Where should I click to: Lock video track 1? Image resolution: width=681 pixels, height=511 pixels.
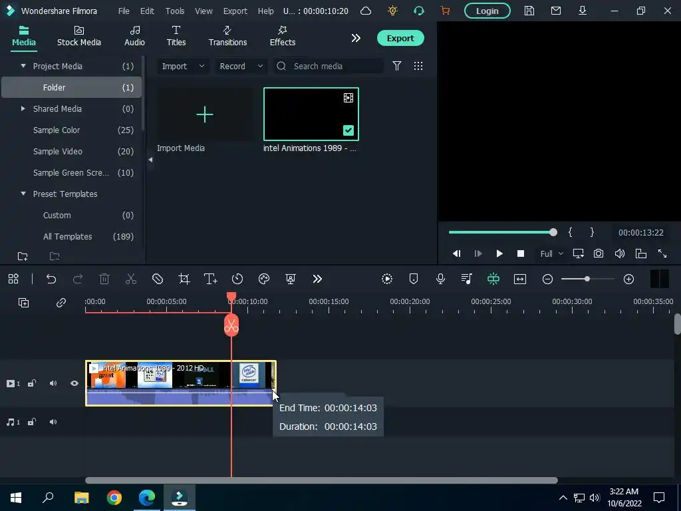point(32,383)
